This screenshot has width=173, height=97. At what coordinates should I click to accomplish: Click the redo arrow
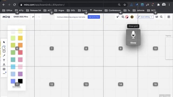pyautogui.click(x=39, y=17)
